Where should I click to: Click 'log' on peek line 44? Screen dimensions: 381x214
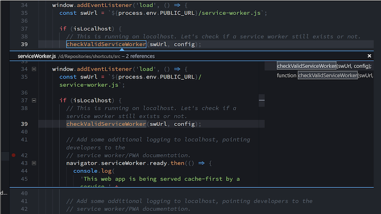(x=106, y=171)
